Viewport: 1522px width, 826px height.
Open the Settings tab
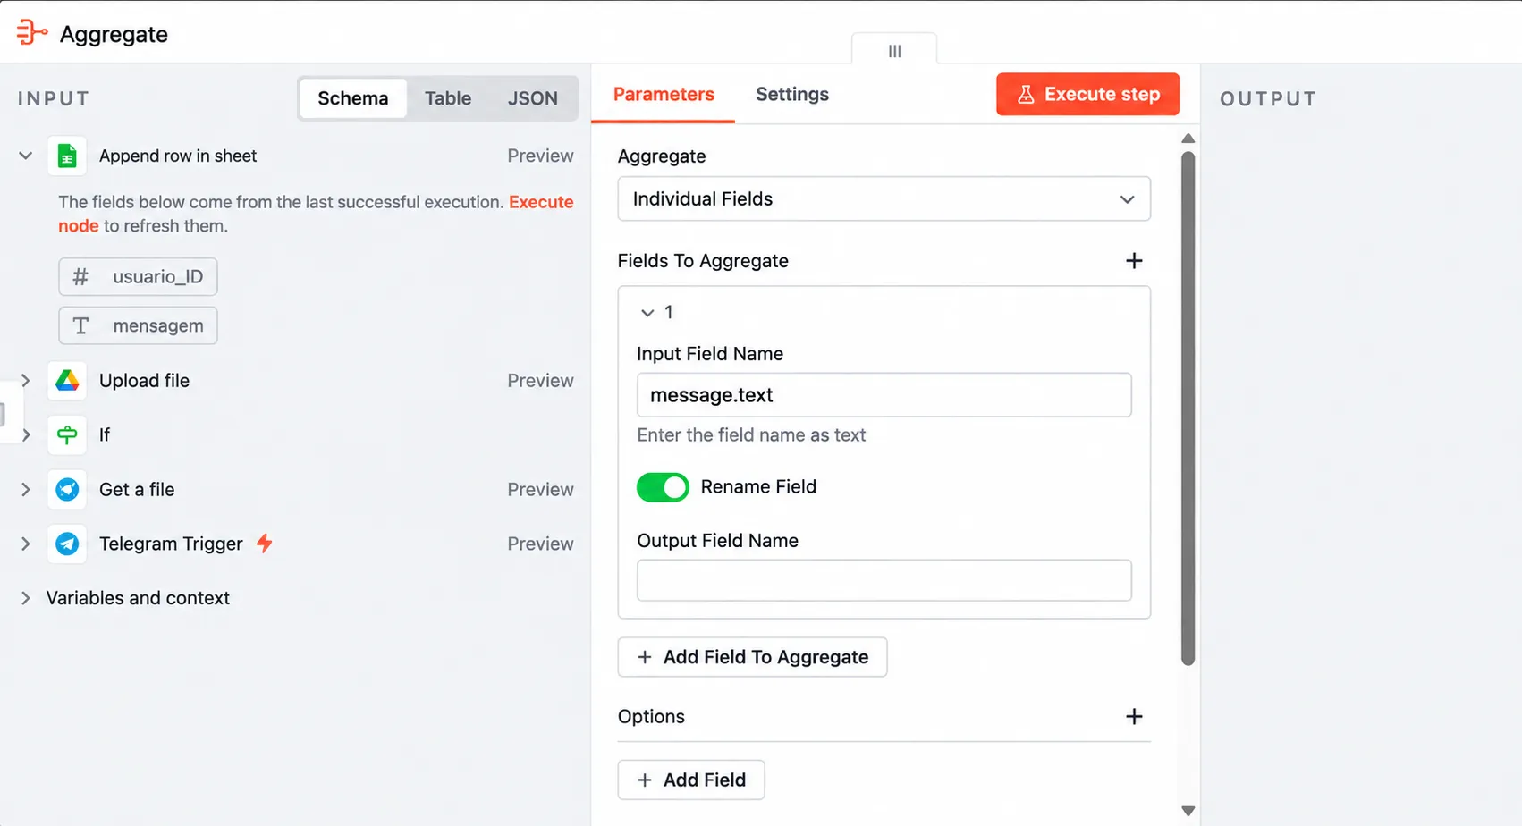point(792,94)
